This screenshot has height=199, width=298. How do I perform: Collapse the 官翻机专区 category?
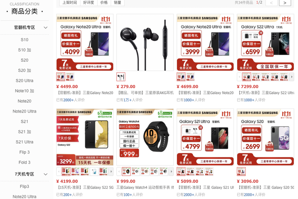(x=46, y=28)
